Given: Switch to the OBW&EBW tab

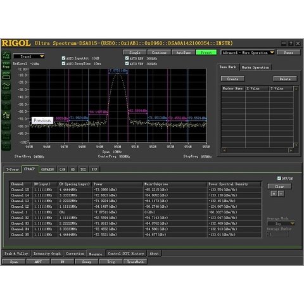Looking at the screenshot, I should (47, 169).
